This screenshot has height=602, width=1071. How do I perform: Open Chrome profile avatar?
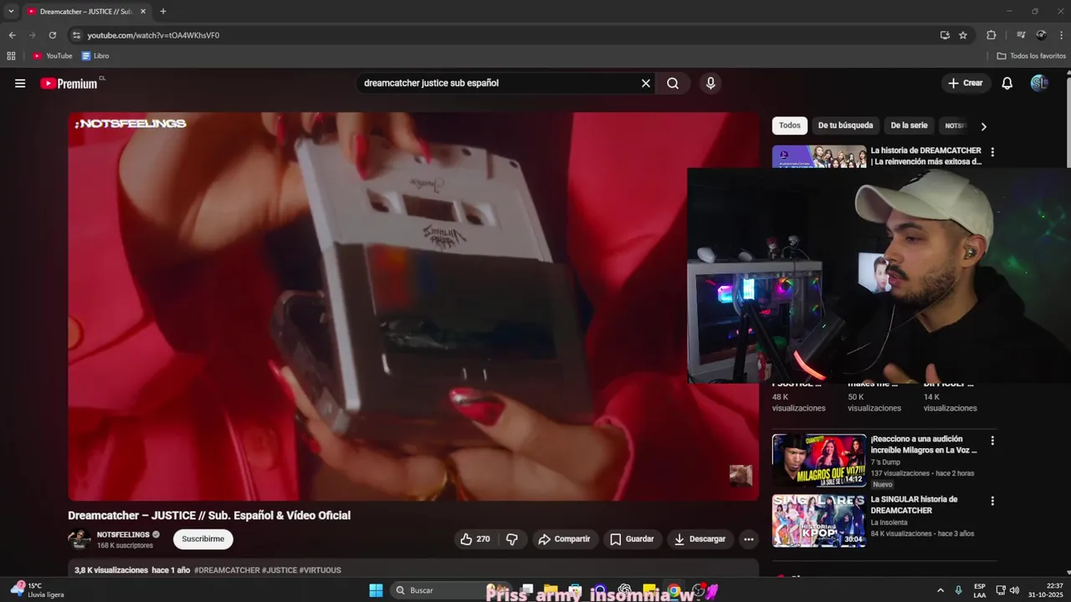point(1041,35)
